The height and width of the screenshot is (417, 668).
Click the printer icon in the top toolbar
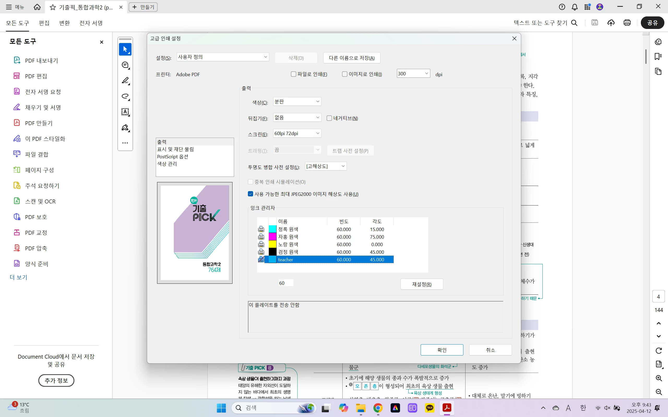pyautogui.click(x=627, y=23)
